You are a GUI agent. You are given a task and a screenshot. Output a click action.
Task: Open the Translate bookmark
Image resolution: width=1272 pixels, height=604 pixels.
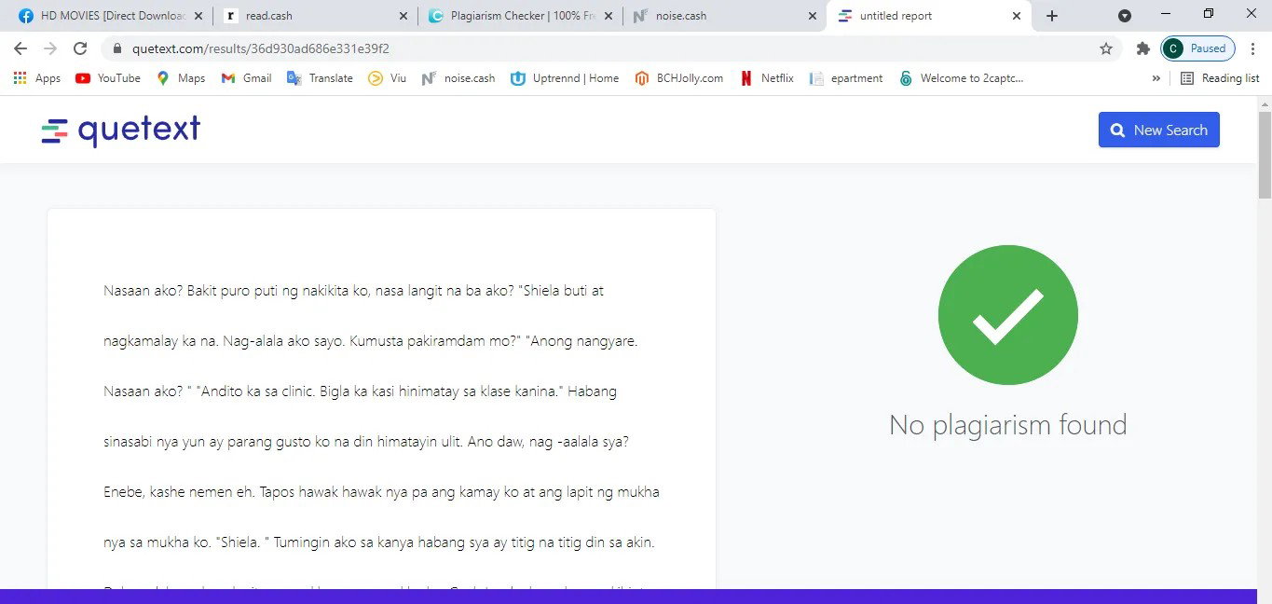pos(321,78)
